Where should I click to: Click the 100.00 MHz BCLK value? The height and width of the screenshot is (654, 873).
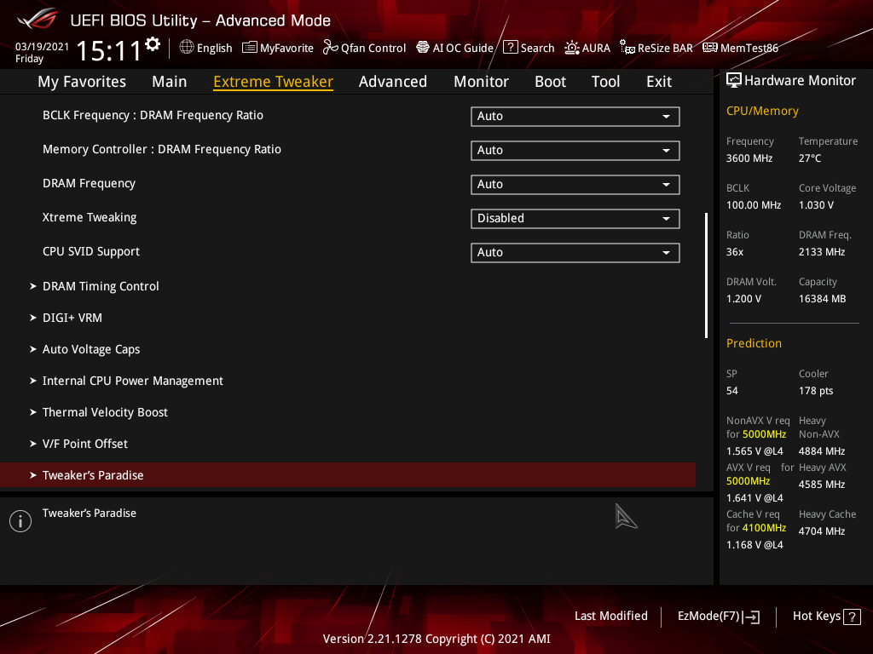pyautogui.click(x=754, y=205)
